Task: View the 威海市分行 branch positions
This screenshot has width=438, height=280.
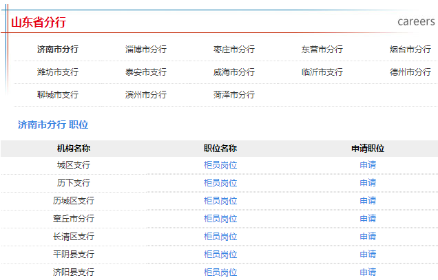Action: coord(234,72)
